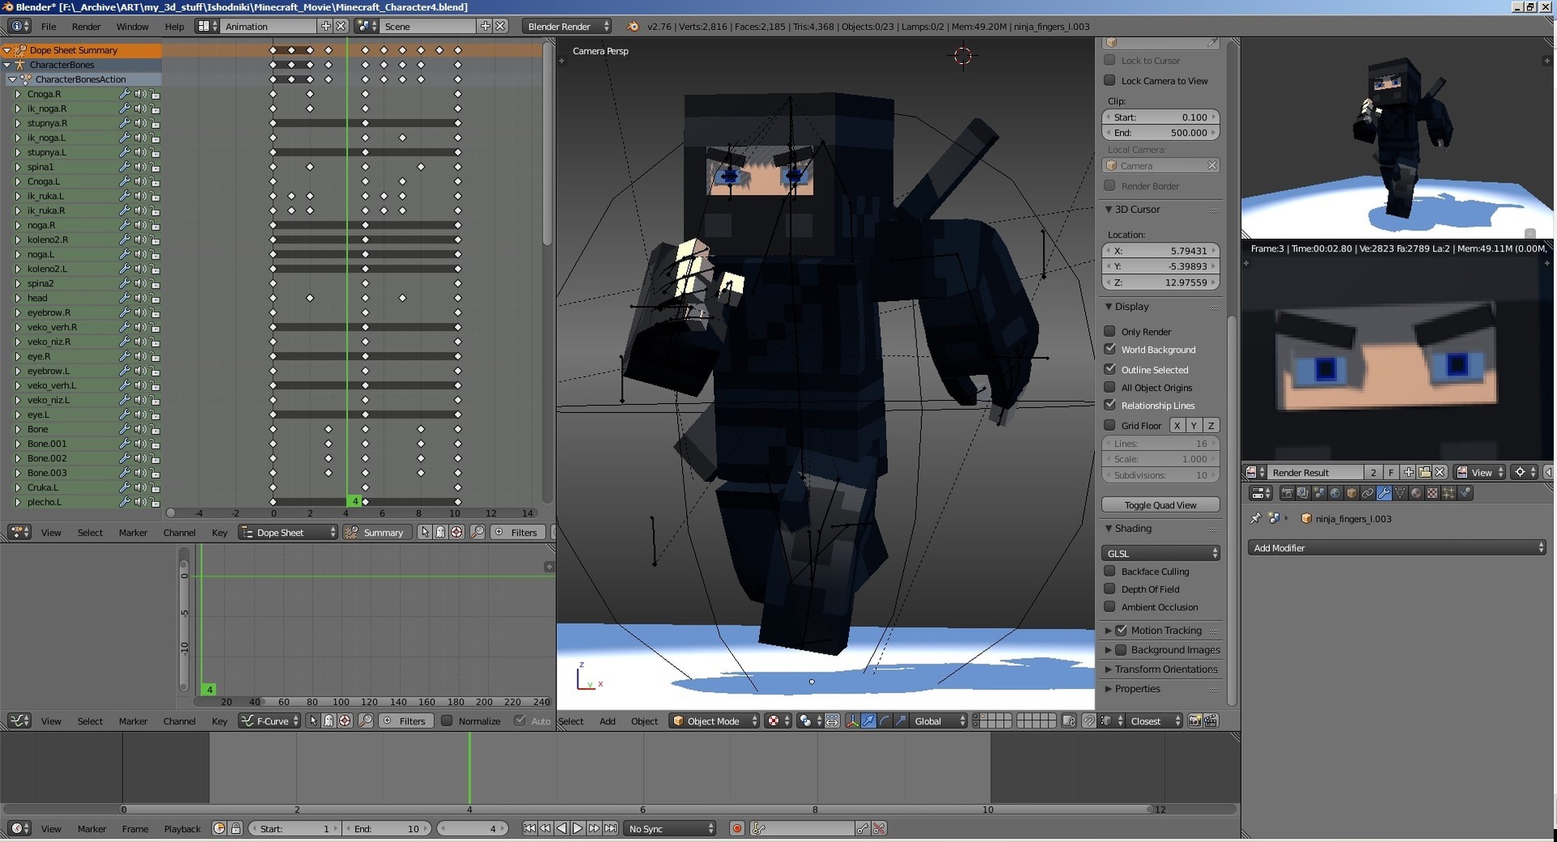
Task: Click OpenGL render active viewport camera icon
Action: [1195, 721]
